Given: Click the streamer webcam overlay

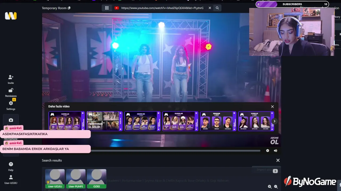Looking at the screenshot, I should pos(292,32).
